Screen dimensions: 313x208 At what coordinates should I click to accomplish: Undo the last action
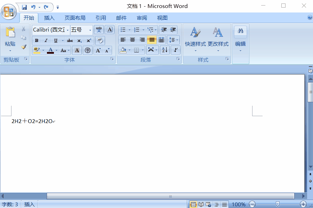click(x=33, y=7)
